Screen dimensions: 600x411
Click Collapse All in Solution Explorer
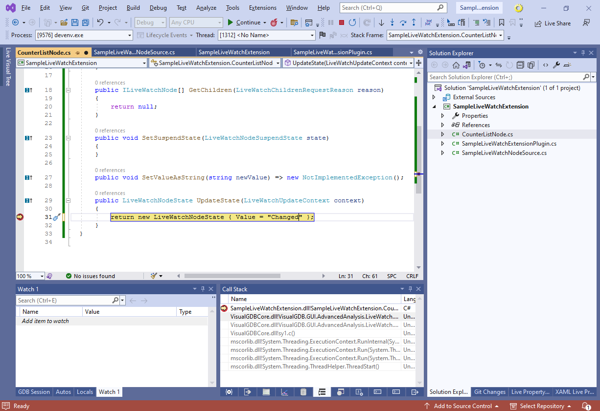point(520,65)
